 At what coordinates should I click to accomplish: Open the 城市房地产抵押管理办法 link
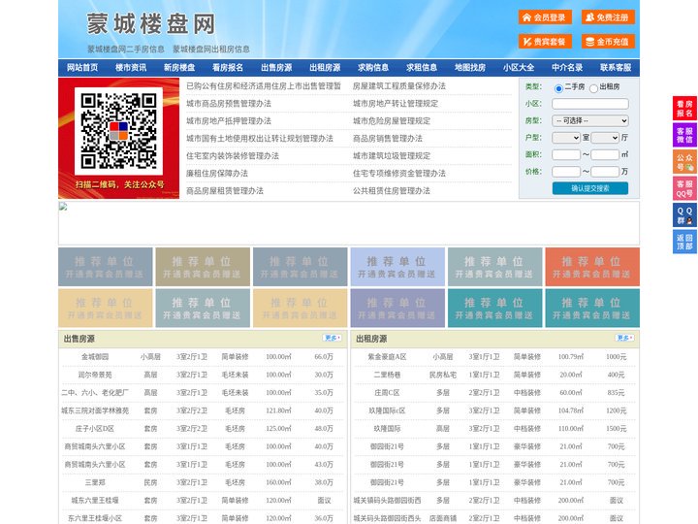tap(229, 120)
